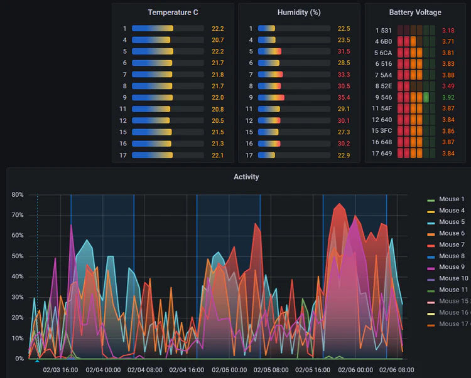Open the Humidity (%) panel title menu
This screenshot has height=378, width=471.
[299, 13]
